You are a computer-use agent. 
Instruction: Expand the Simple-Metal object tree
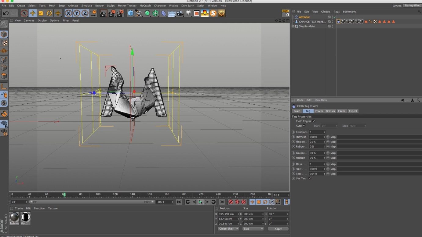coord(293,26)
